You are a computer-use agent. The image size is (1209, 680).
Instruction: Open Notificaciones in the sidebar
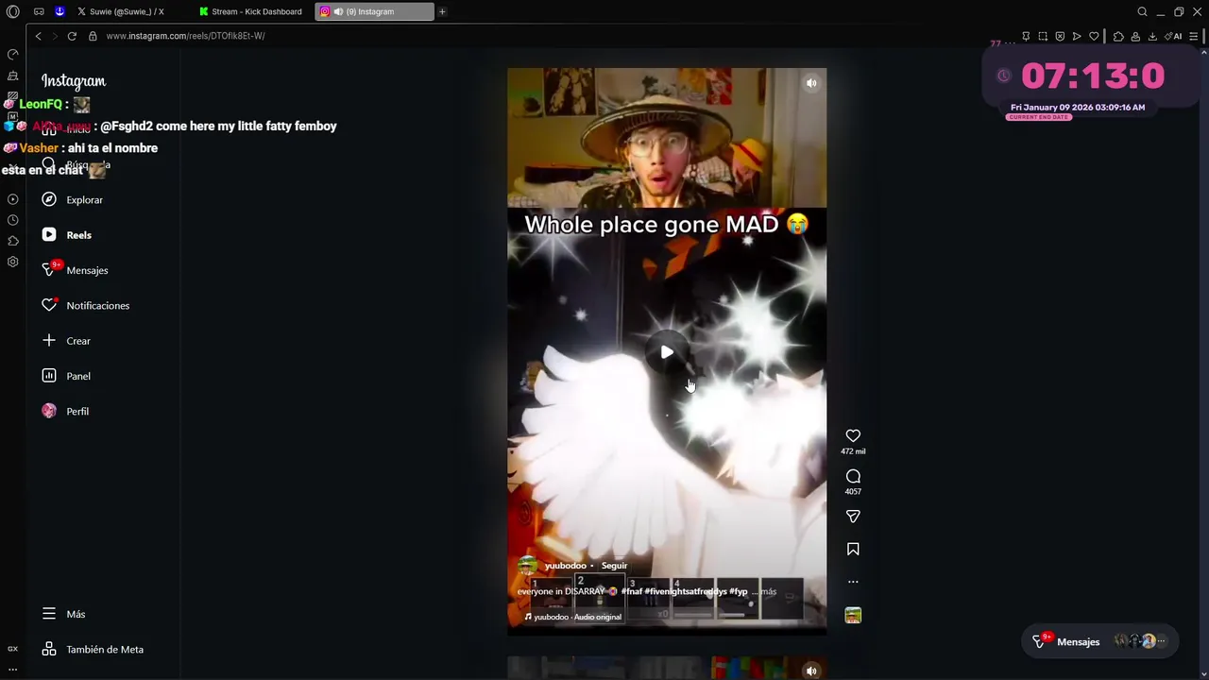(x=86, y=306)
